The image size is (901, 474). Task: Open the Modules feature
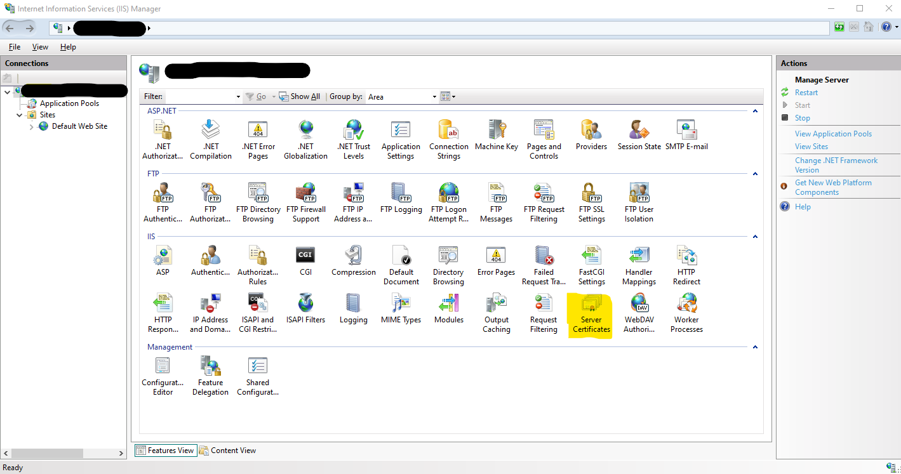click(449, 308)
